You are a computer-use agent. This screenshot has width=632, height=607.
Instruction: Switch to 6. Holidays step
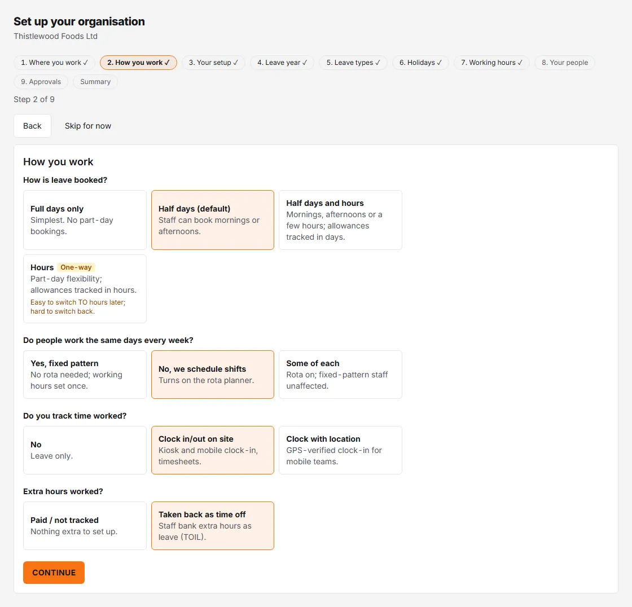pyautogui.click(x=420, y=63)
